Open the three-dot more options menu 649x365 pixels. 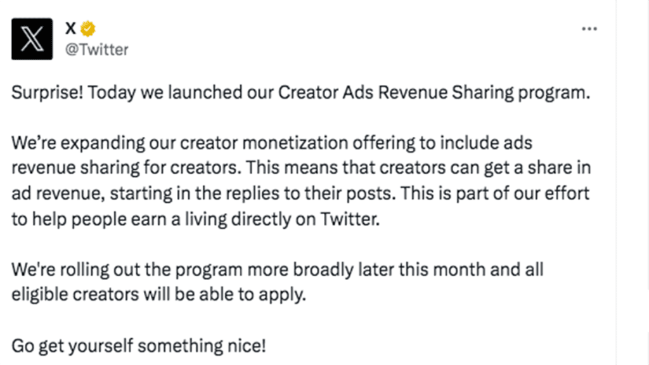pos(589,29)
